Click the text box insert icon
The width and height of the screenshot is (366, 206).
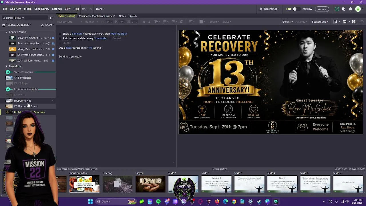335,22
